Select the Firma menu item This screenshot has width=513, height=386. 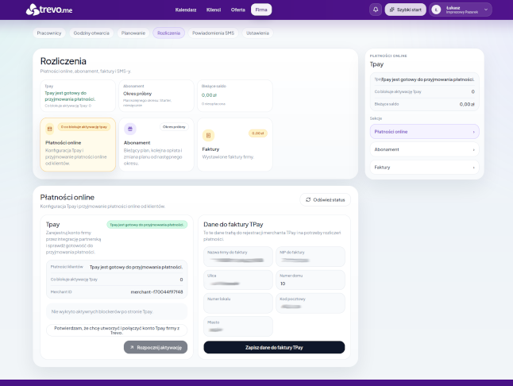(261, 10)
